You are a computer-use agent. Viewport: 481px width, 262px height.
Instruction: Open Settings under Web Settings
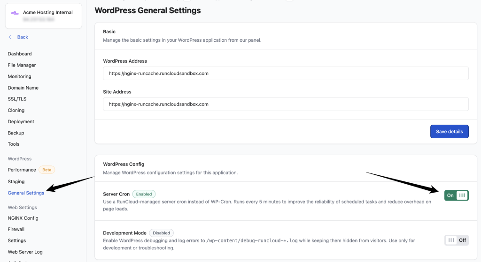tap(17, 240)
